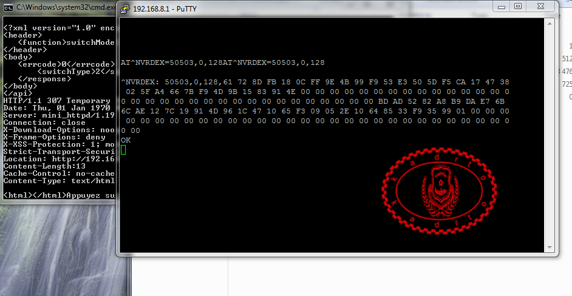This screenshot has height=296, width=572.
Task: Bring the white background window to front
Action: (x=365, y=277)
